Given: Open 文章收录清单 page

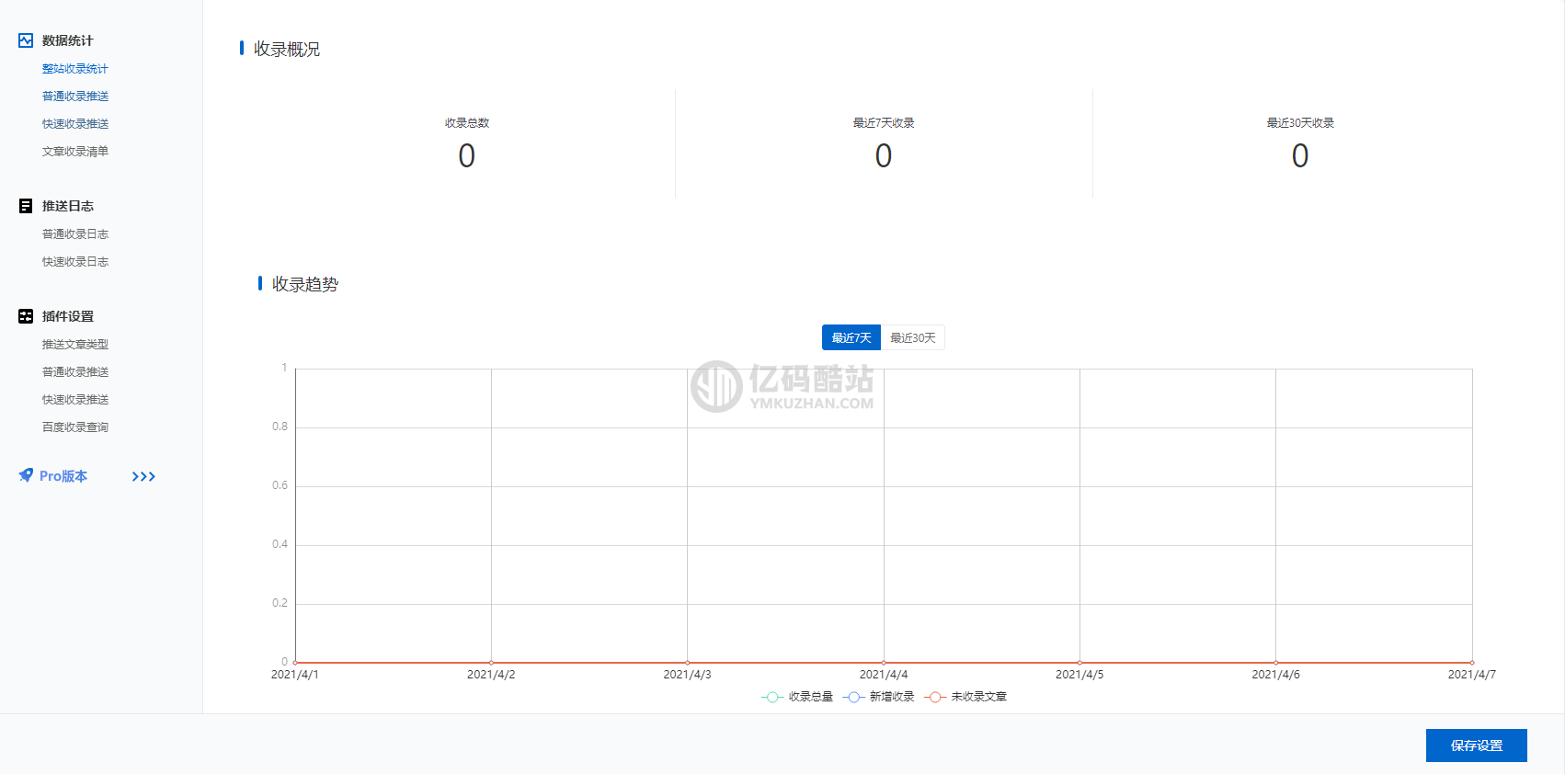Looking at the screenshot, I should [x=75, y=152].
